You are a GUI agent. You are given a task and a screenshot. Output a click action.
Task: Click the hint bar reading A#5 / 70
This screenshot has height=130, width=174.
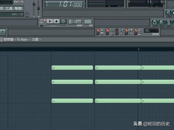tap(12, 14)
